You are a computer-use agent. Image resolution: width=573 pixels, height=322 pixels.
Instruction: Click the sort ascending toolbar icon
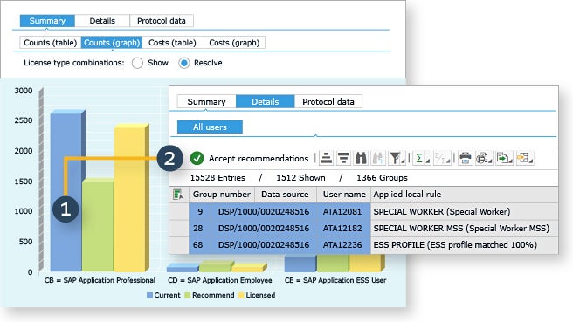[x=326, y=158]
